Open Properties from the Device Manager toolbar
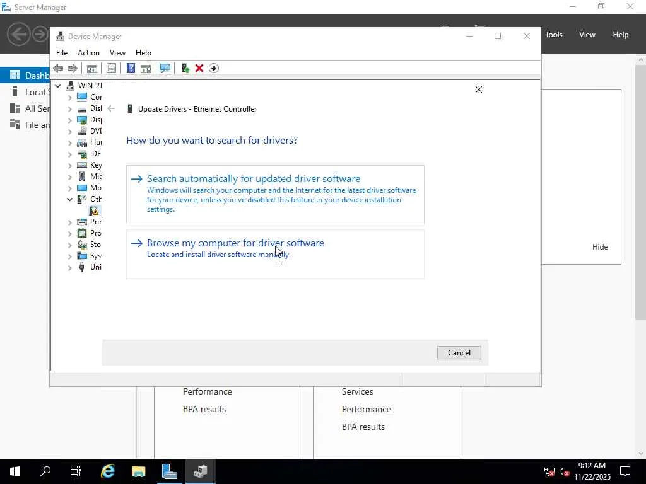The image size is (646, 484). [x=111, y=68]
